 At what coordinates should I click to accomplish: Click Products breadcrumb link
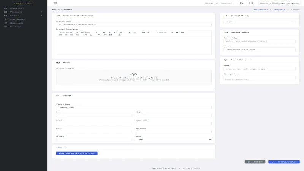pyautogui.click(x=279, y=10)
